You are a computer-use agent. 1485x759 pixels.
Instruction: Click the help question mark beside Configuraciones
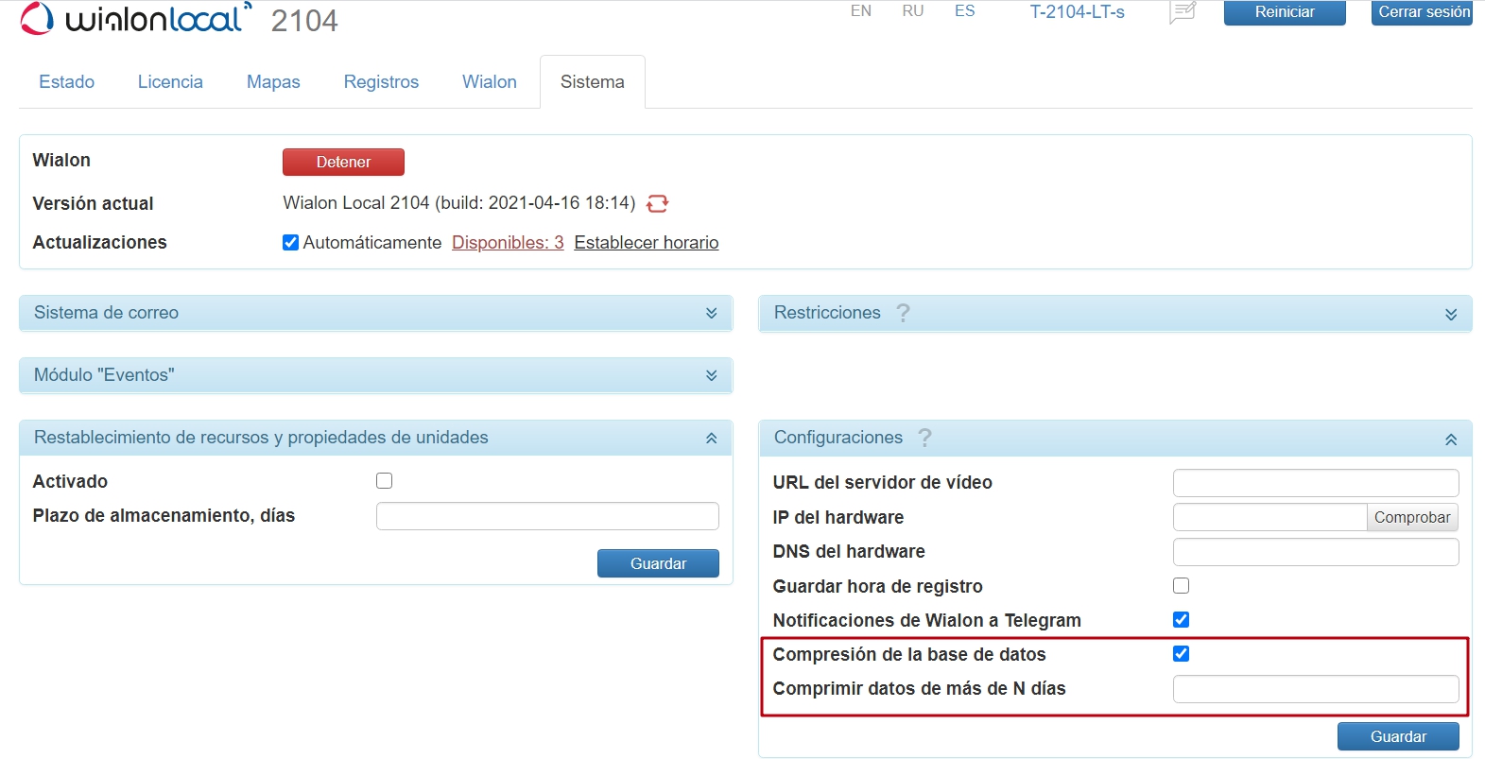924,438
